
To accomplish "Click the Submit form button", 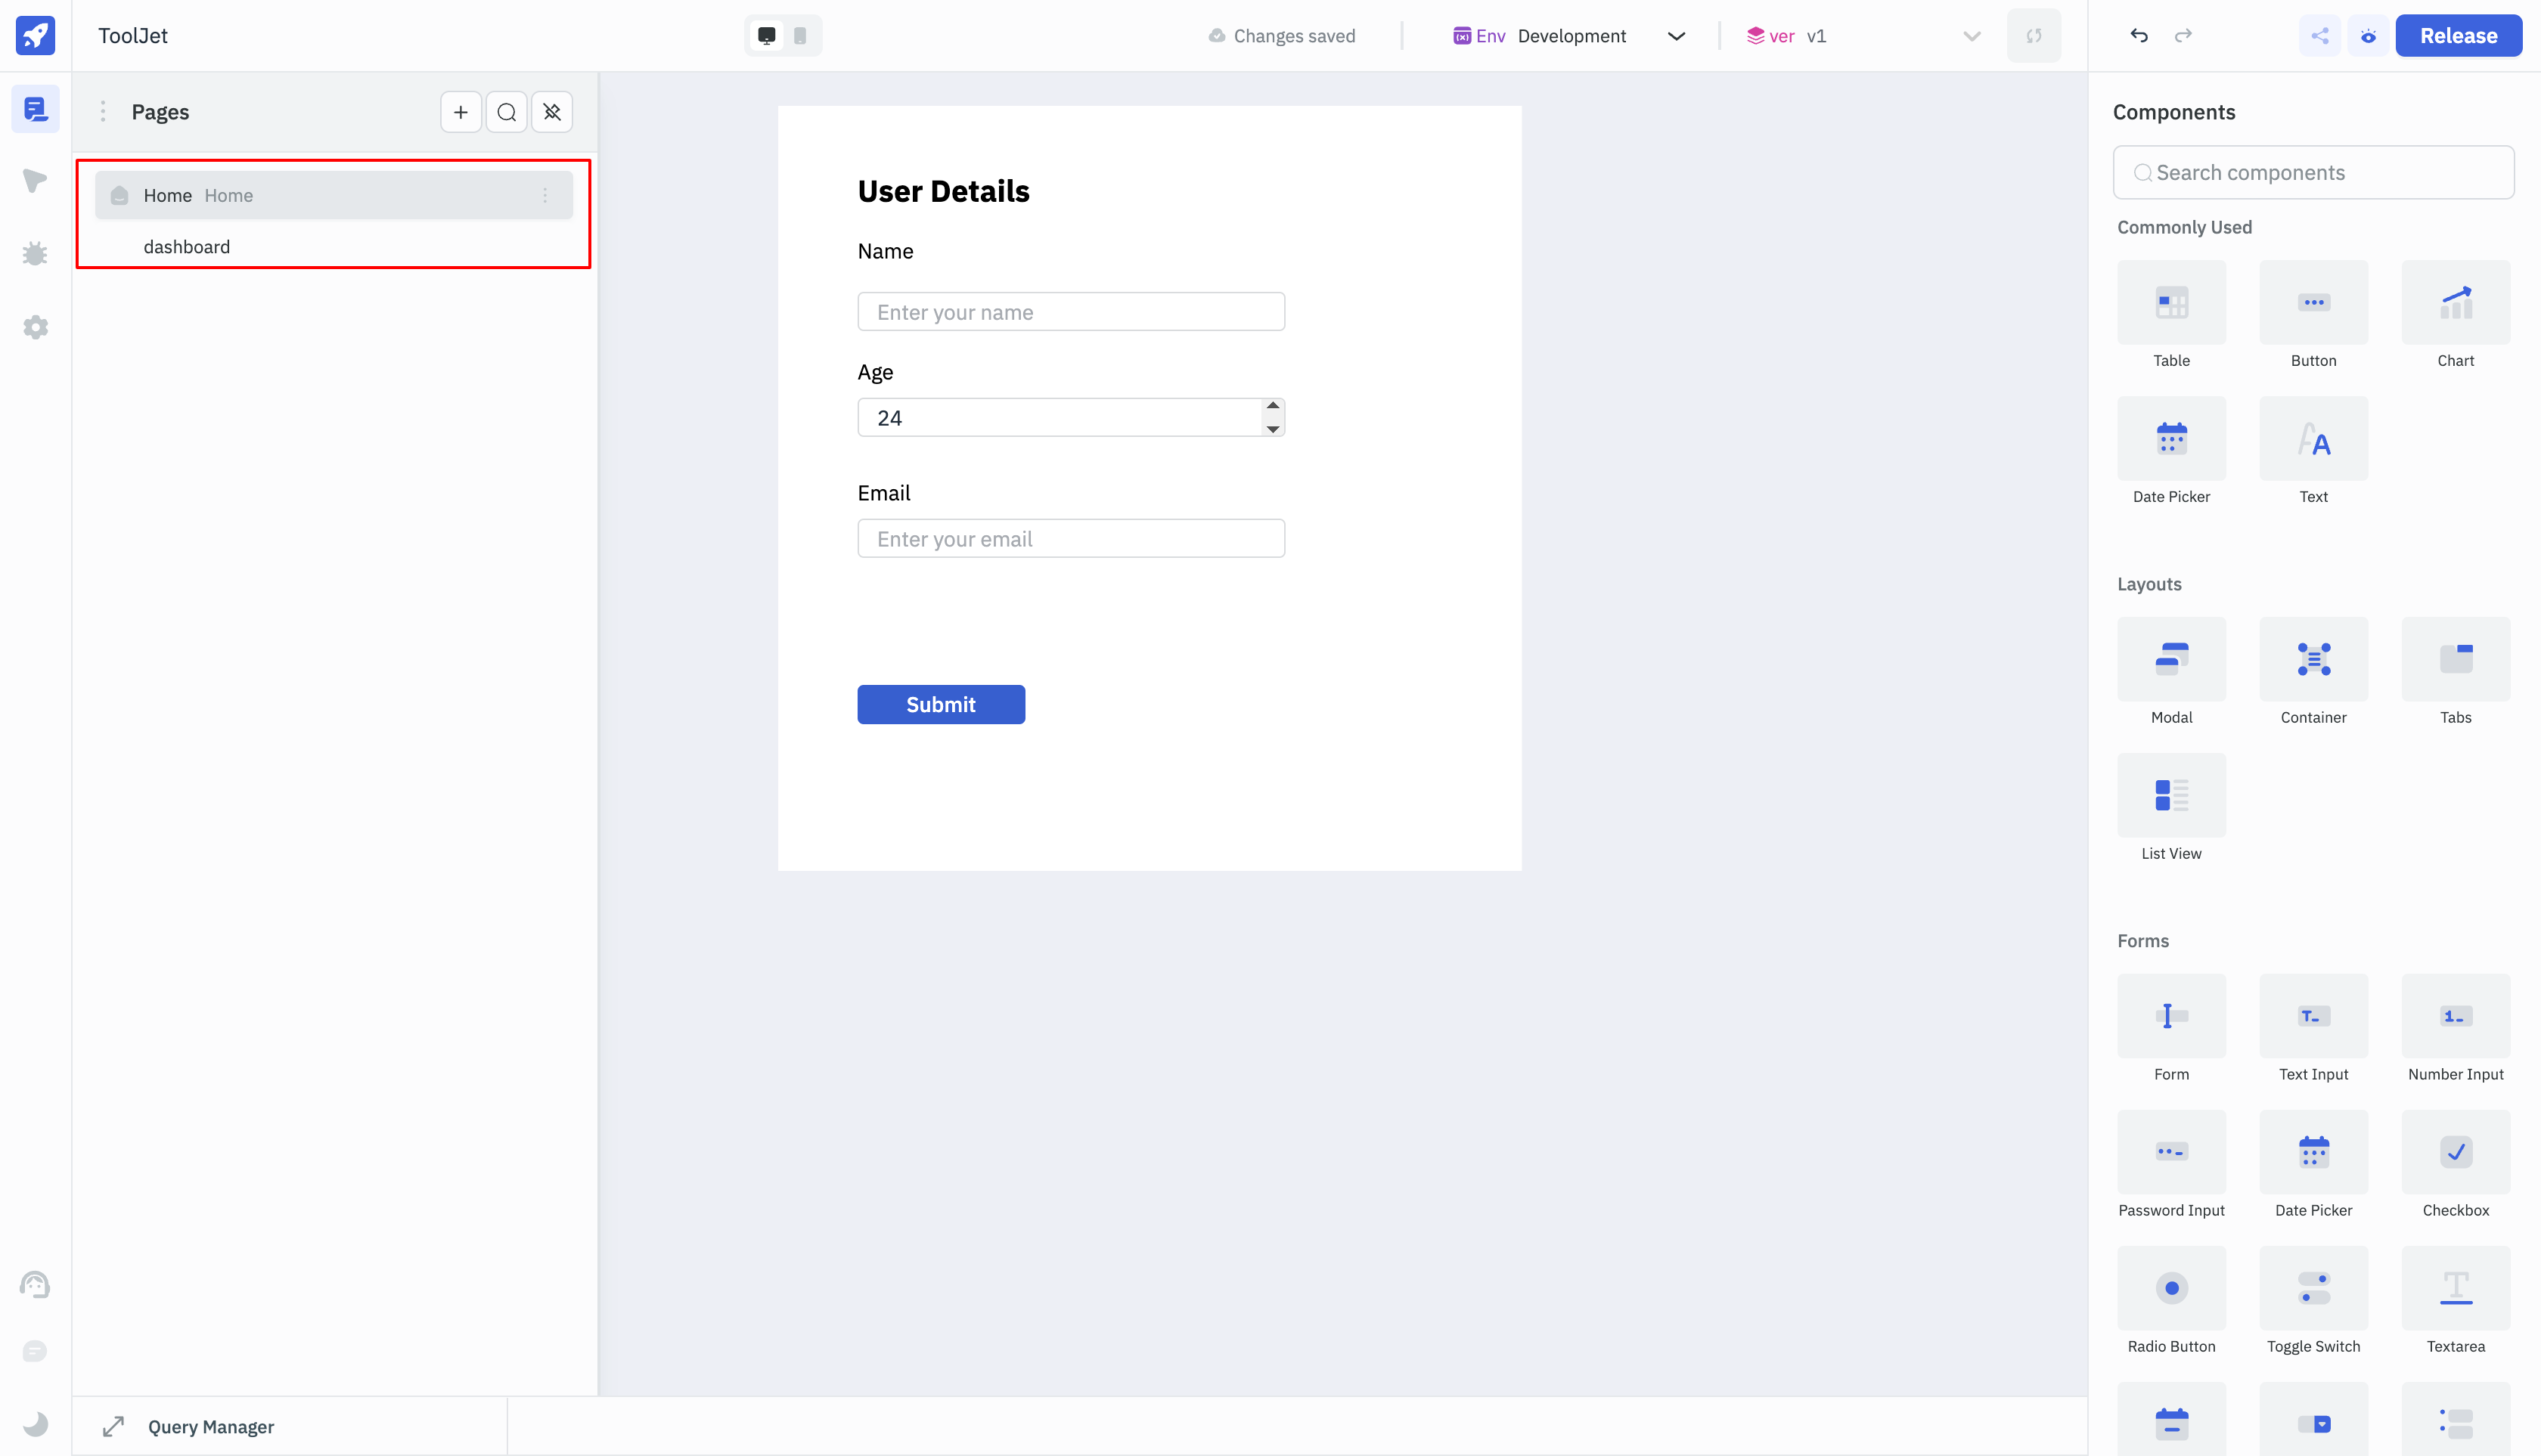I will coord(941,703).
